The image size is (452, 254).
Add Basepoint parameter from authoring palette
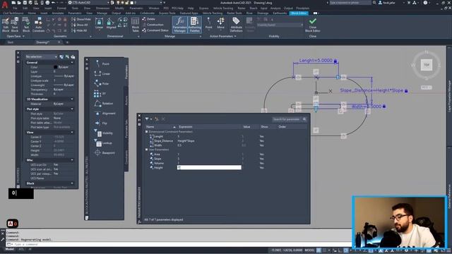tap(105, 152)
